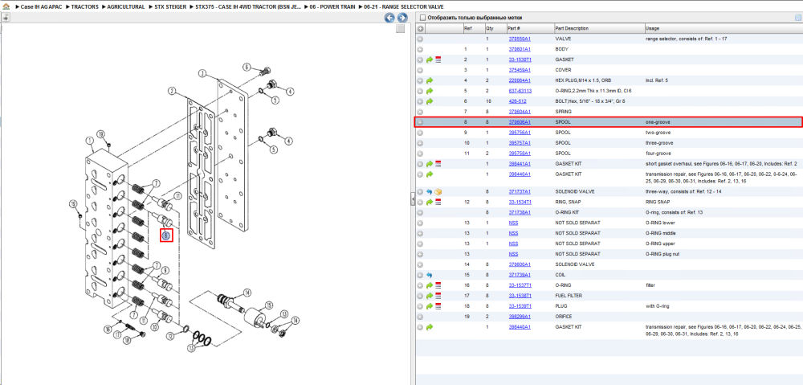Click small square icon at diagram corner
Image resolution: width=803 pixels, height=385 pixels.
click(401, 29)
